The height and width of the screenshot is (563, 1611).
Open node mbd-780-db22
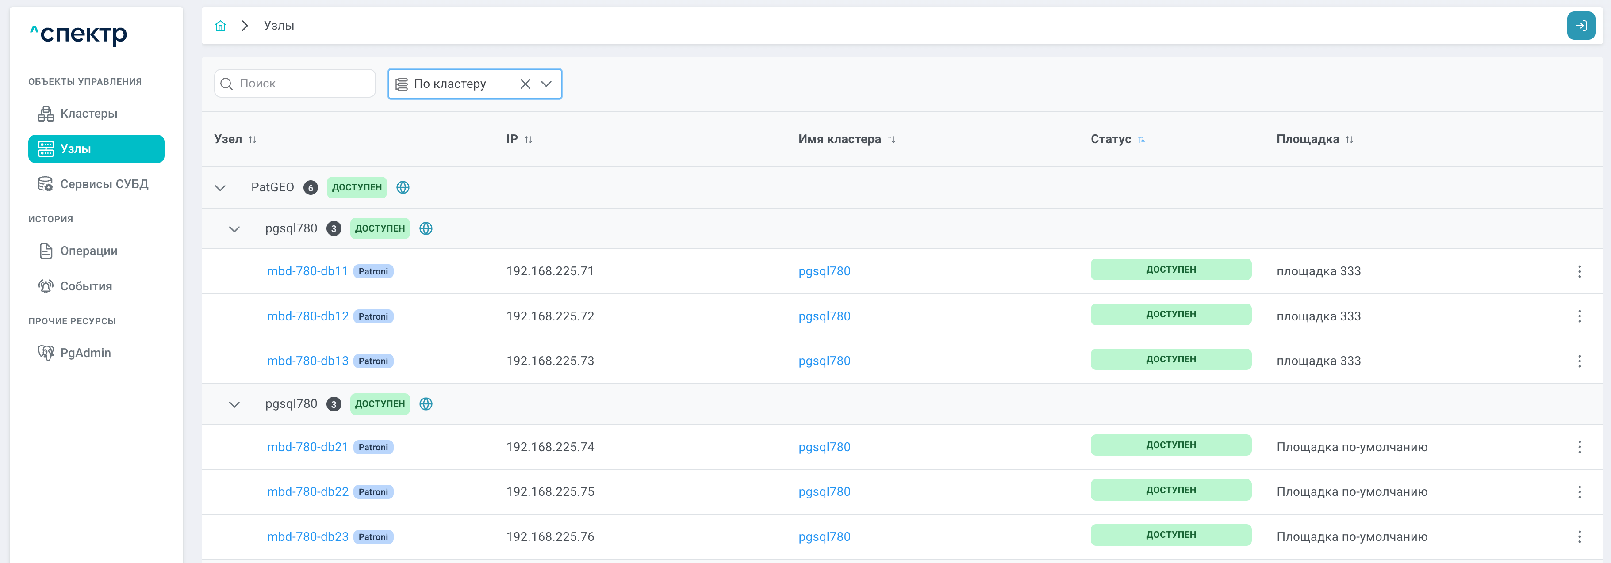(308, 492)
